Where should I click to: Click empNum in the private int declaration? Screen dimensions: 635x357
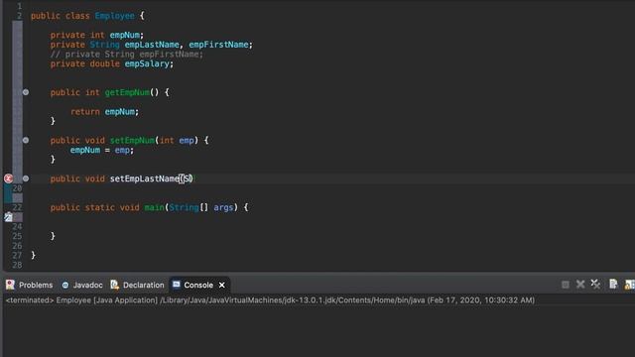[x=125, y=35]
